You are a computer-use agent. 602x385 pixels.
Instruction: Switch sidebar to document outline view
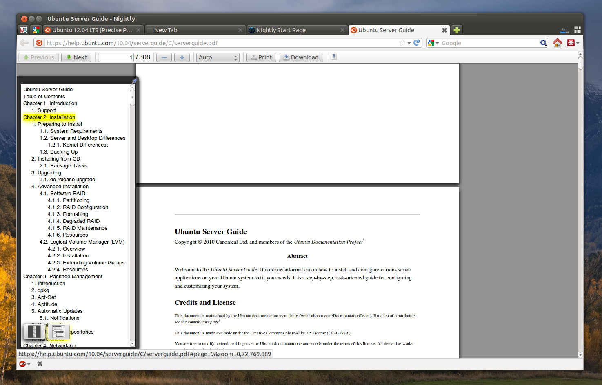point(58,332)
